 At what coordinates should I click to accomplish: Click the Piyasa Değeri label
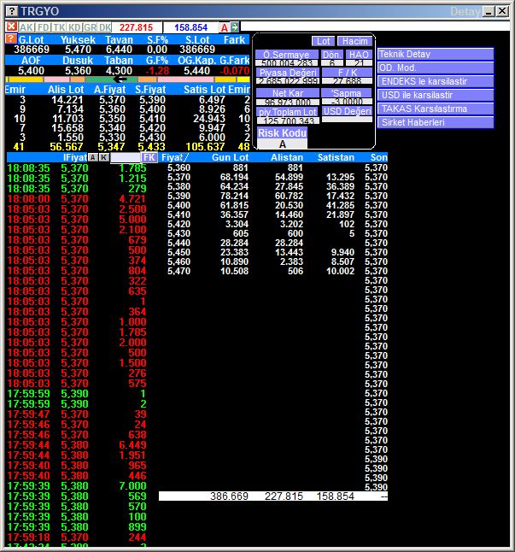[x=288, y=73]
